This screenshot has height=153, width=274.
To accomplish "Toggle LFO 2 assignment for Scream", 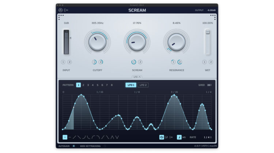I will pos(140,62).
